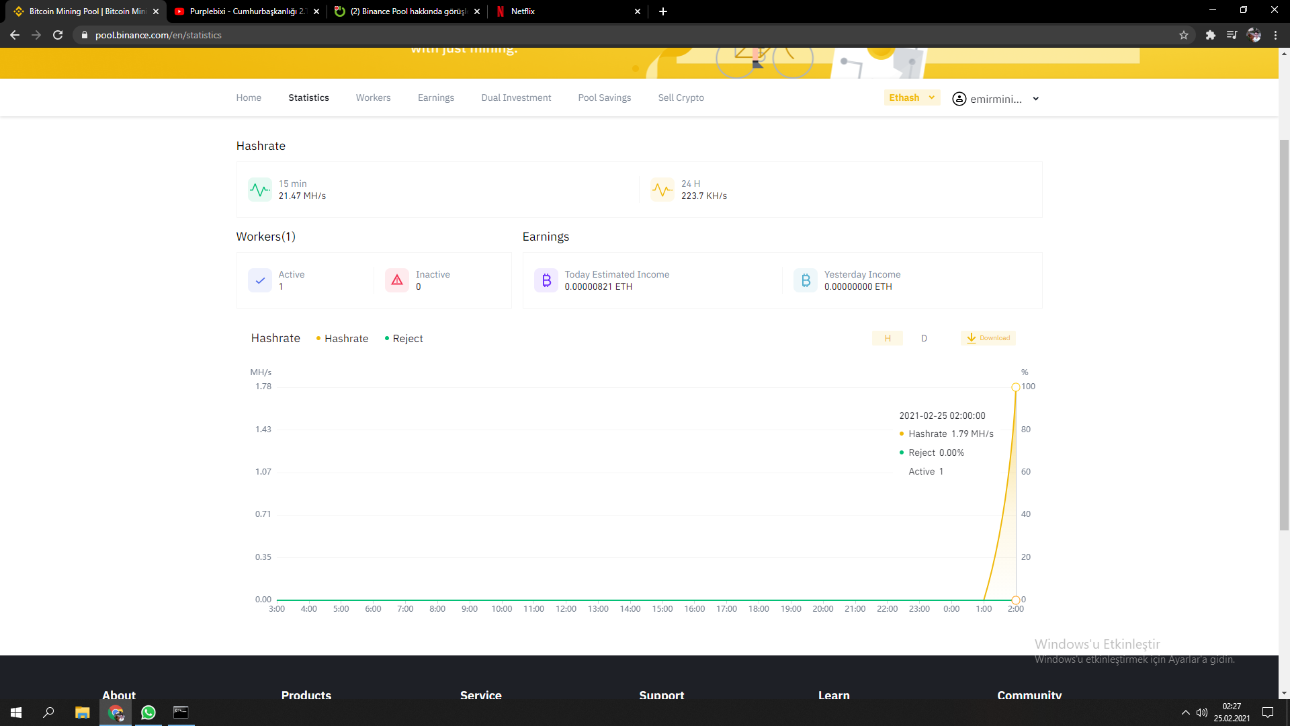This screenshot has height=726, width=1290.
Task: Open the Pool Savings link
Action: (604, 97)
